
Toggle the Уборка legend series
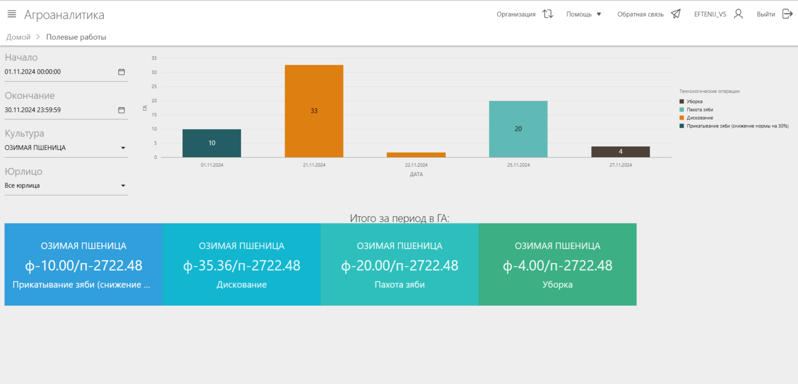694,102
